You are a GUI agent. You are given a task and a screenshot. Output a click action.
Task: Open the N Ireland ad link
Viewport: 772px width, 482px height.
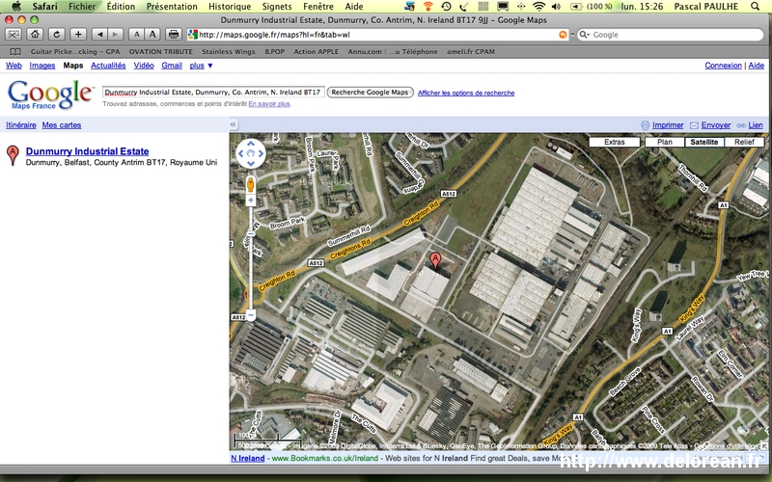point(248,458)
